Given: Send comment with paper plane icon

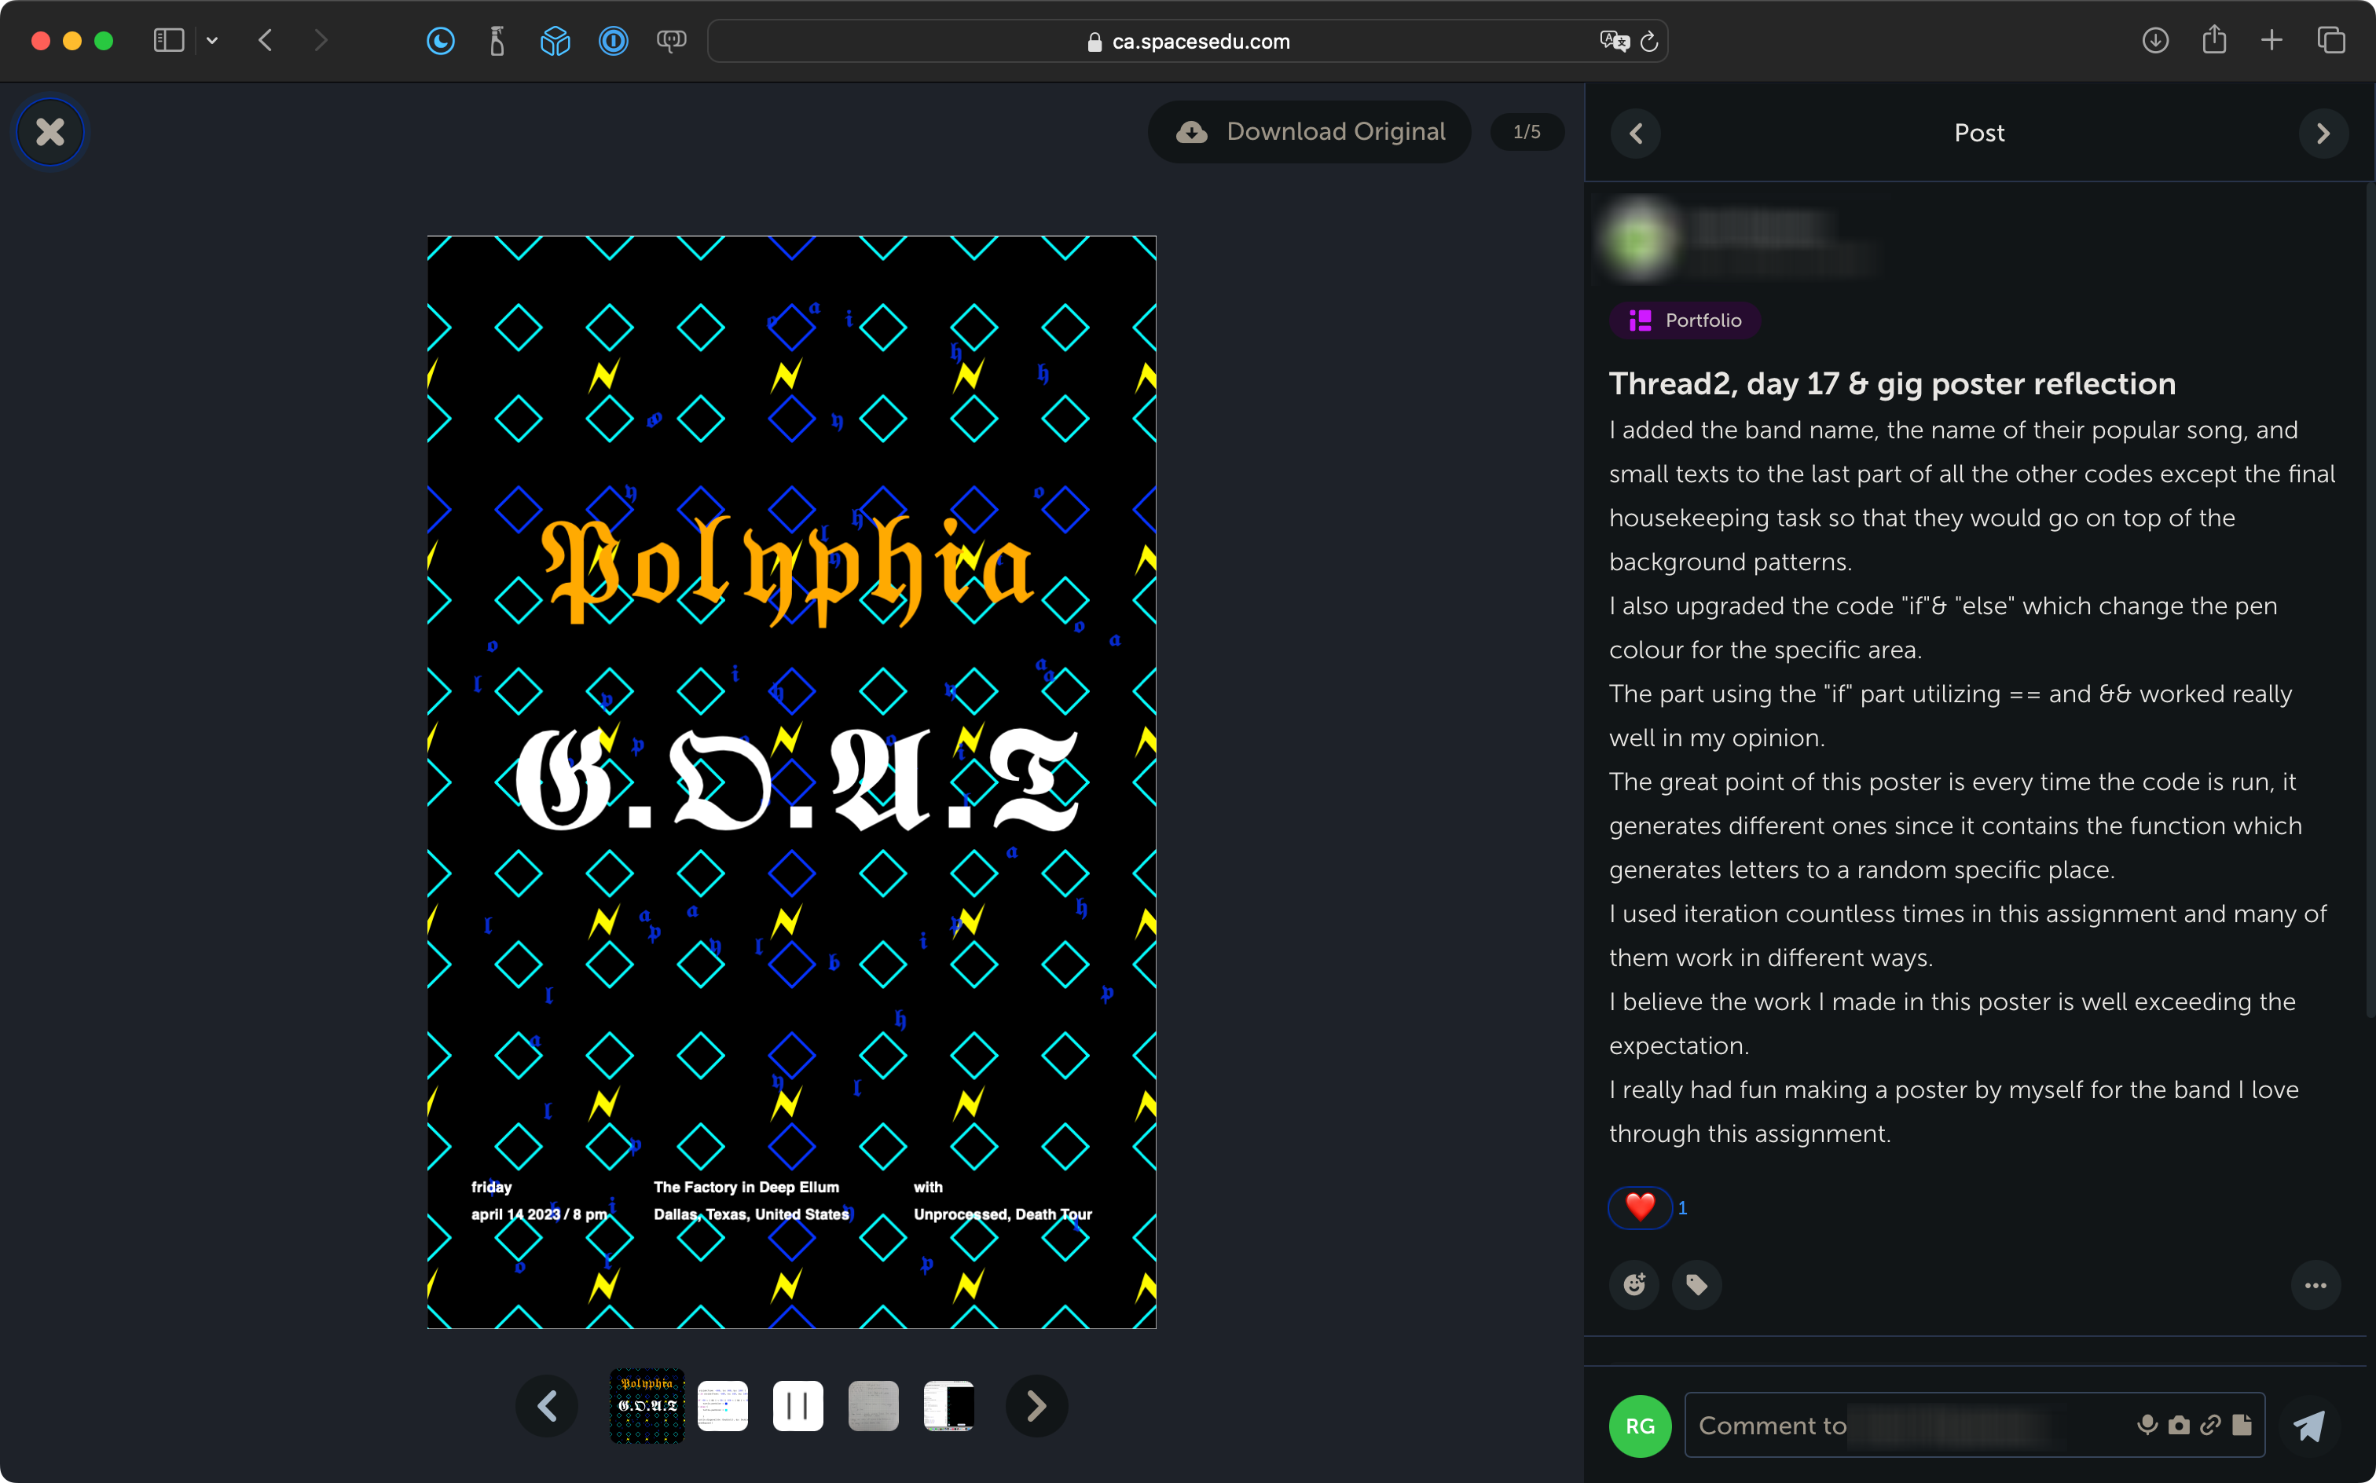Looking at the screenshot, I should [2309, 1425].
